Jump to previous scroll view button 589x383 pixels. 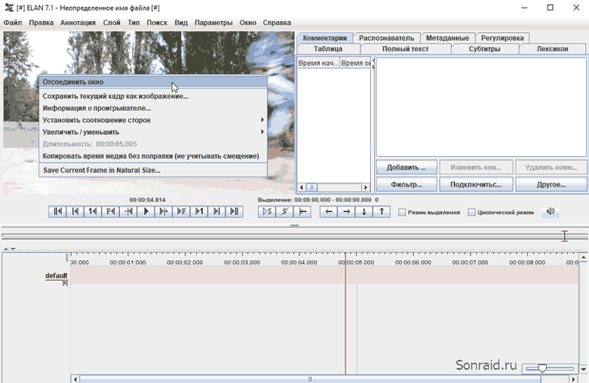(75, 211)
